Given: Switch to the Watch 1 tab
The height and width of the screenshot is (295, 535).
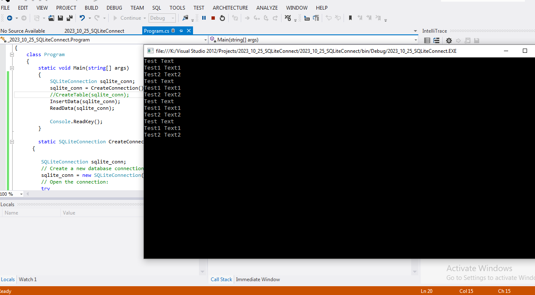Looking at the screenshot, I should 28,279.
